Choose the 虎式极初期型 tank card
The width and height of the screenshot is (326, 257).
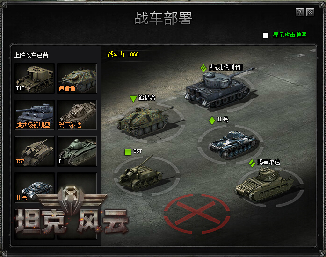[x=35, y=115]
